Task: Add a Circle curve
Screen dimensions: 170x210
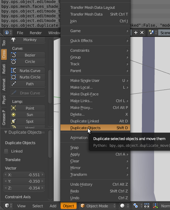Action: 27,62
